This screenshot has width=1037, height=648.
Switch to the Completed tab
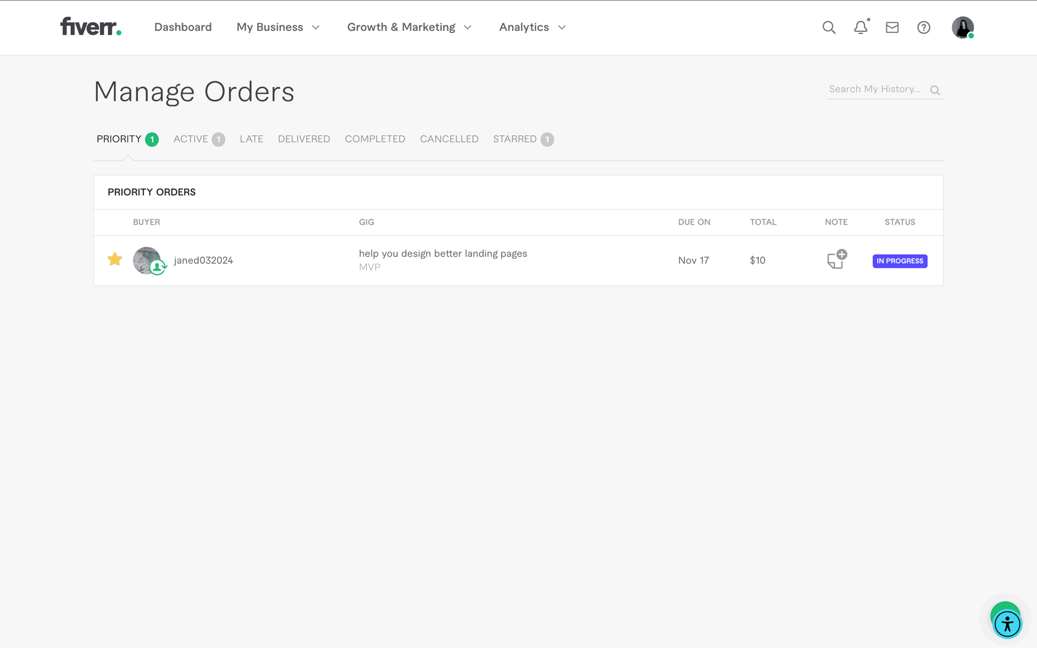click(375, 139)
